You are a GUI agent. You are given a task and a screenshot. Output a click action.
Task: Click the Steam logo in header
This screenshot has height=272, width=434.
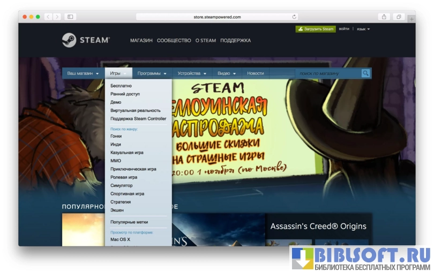point(86,40)
